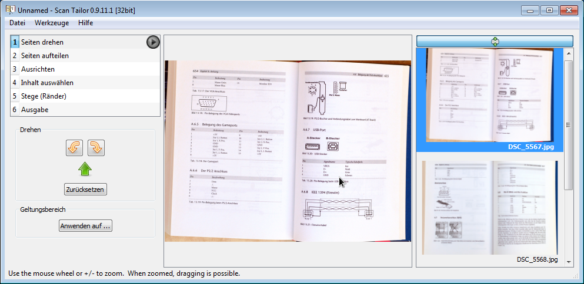Screen dimensions: 584x284
Task: Click the DSC_5568.jpg file name label
Action: coord(537,259)
